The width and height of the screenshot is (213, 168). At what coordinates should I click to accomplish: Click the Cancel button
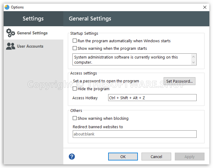(156, 157)
